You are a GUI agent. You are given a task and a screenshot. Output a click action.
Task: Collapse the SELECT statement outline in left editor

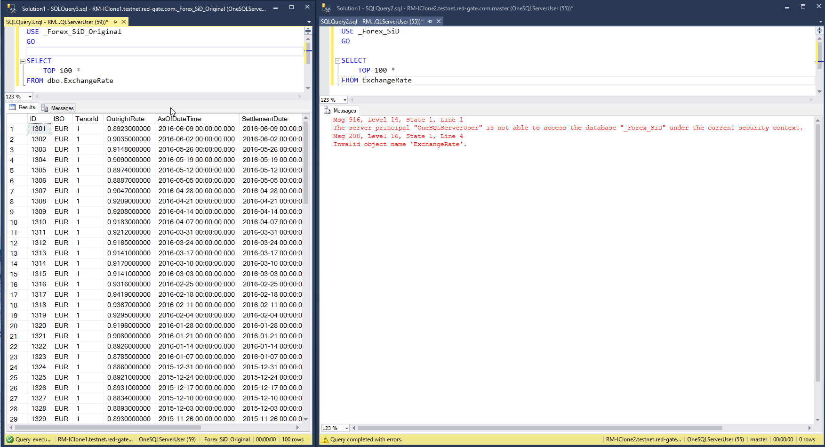22,60
